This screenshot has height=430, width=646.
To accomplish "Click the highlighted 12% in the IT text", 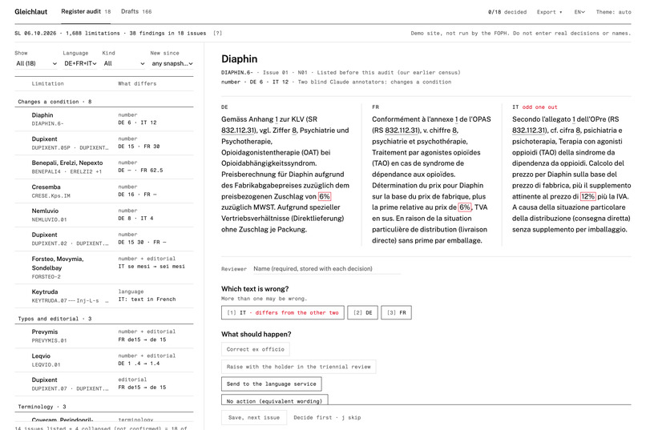I will [588, 197].
